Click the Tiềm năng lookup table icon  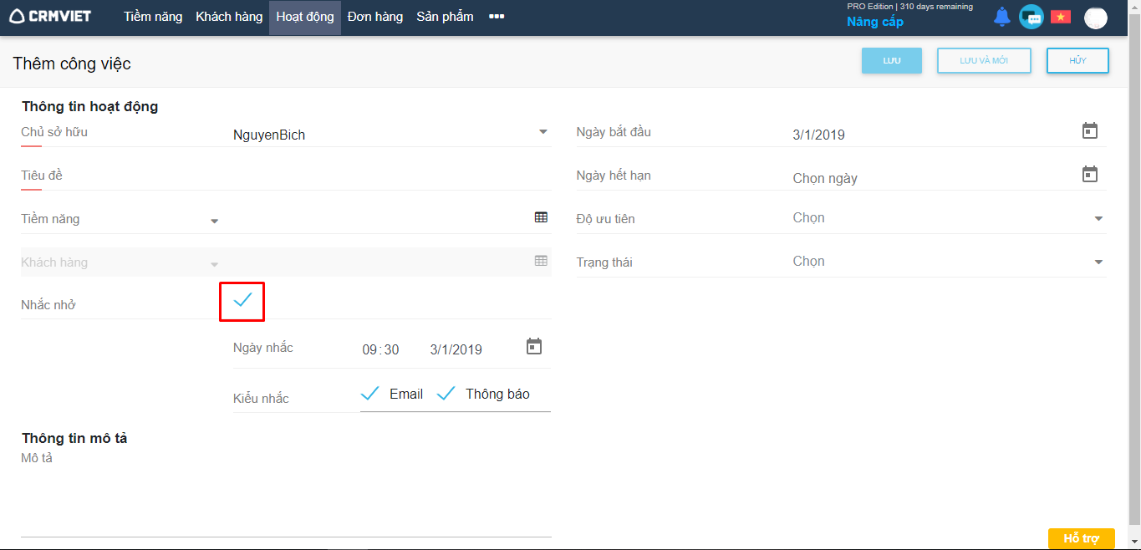coord(541,217)
